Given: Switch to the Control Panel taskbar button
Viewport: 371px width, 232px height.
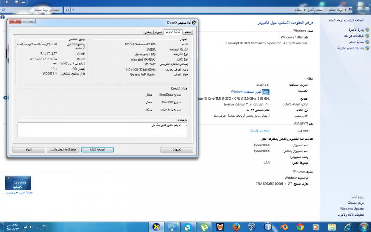Looking at the screenshot, I should 172,227.
